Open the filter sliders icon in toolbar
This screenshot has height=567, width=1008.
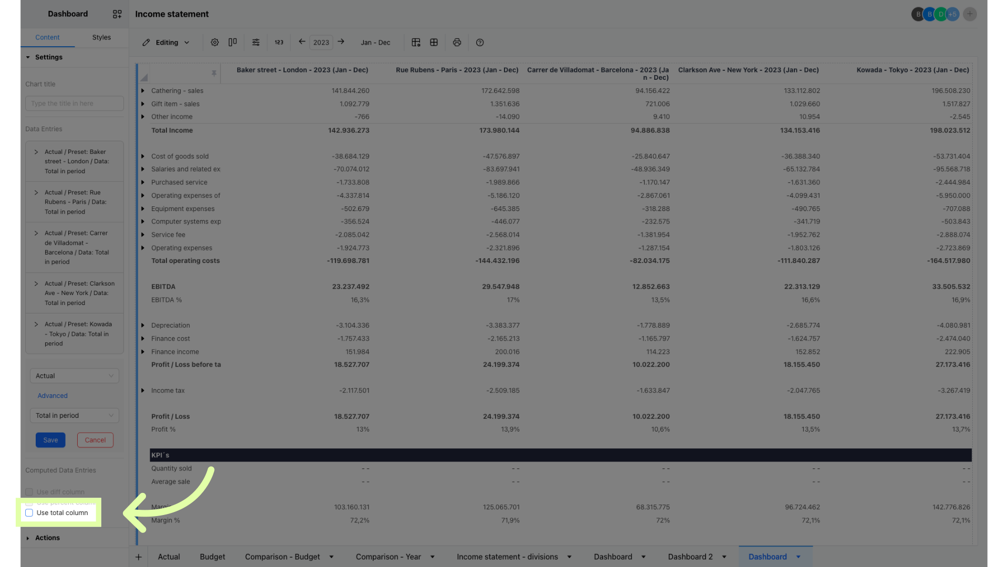click(256, 43)
